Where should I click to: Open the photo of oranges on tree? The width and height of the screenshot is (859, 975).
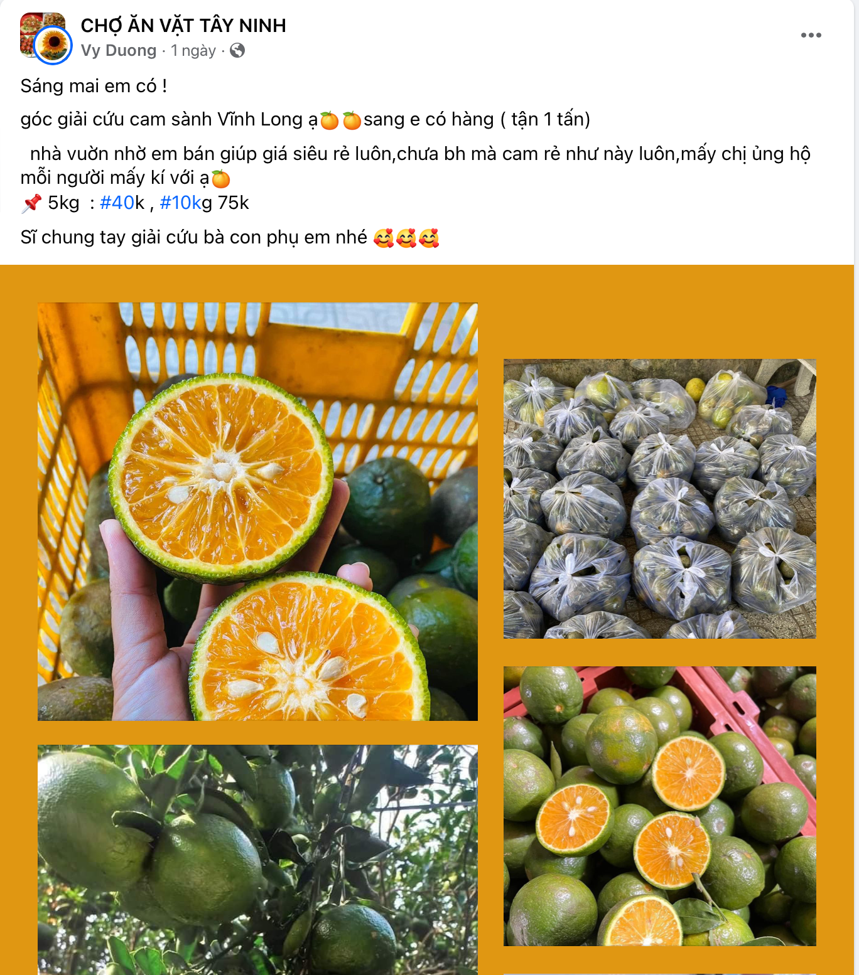257,860
